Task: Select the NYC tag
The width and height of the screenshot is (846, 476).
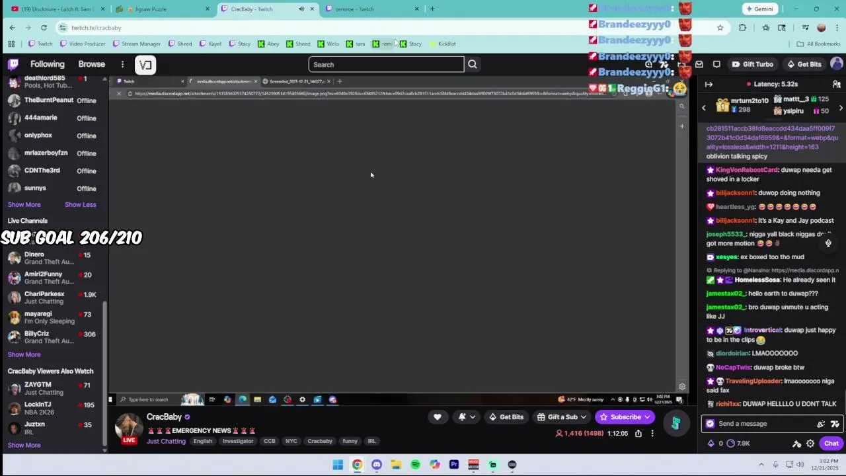Action: 291,441
